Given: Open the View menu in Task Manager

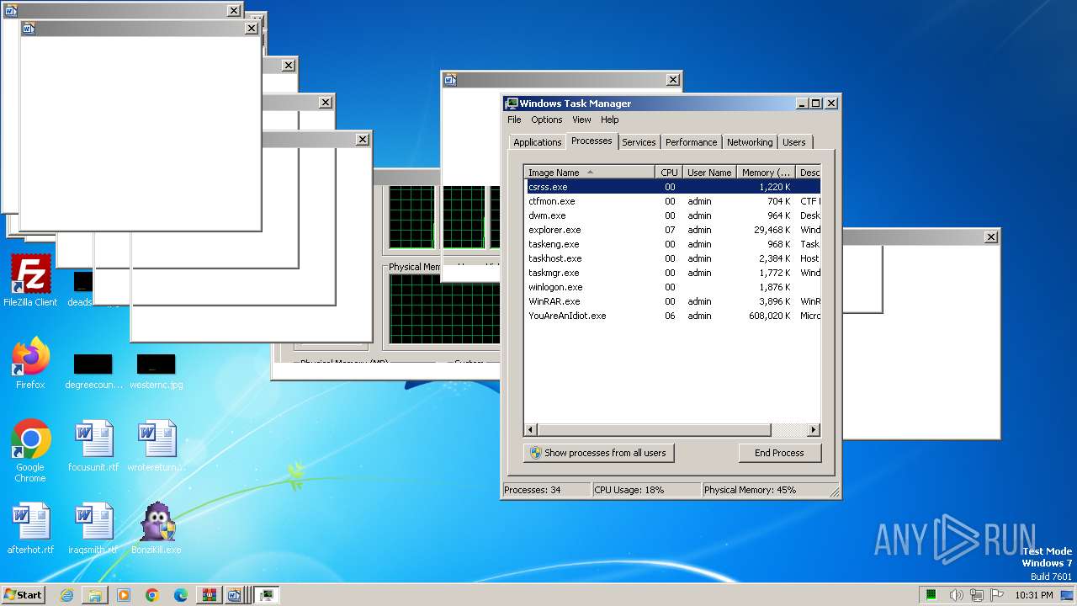Looking at the screenshot, I should coord(581,120).
